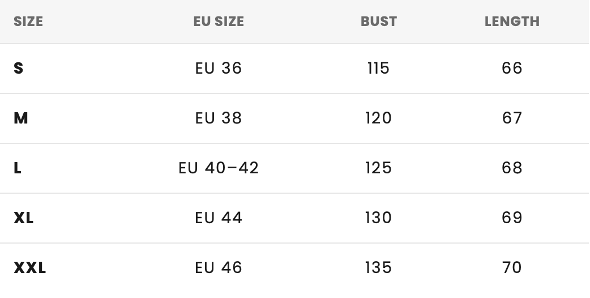
Task: Click the EU 44 cell
Action: [x=219, y=218]
